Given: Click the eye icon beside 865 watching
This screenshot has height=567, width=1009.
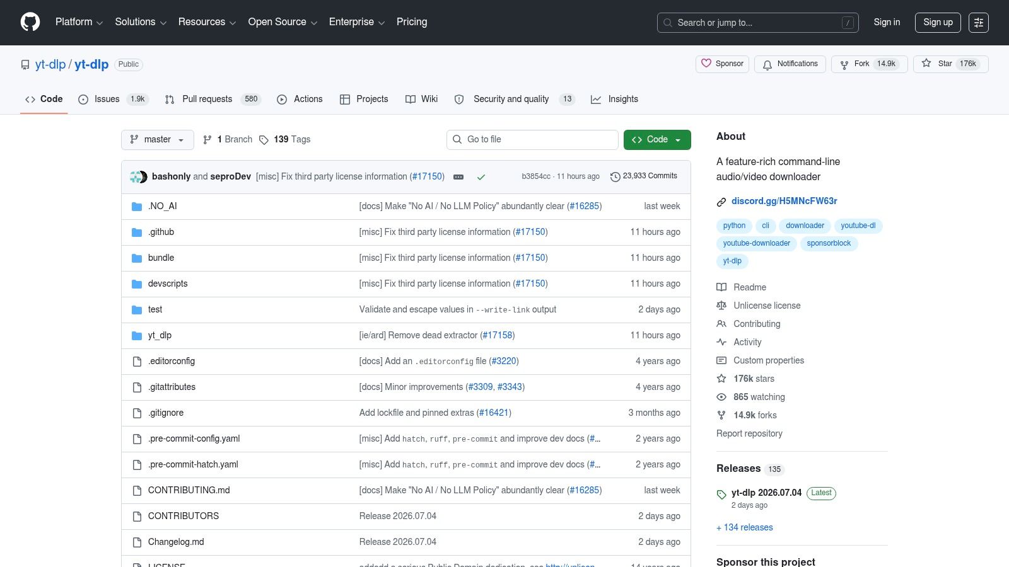Looking at the screenshot, I should tap(721, 397).
